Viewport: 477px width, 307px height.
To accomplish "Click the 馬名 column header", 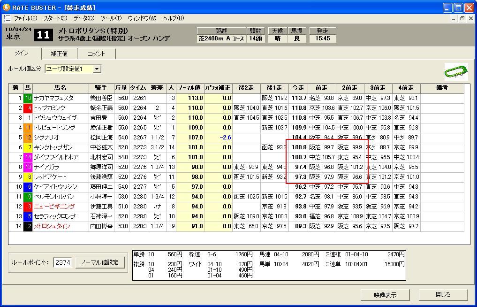I will (60, 88).
